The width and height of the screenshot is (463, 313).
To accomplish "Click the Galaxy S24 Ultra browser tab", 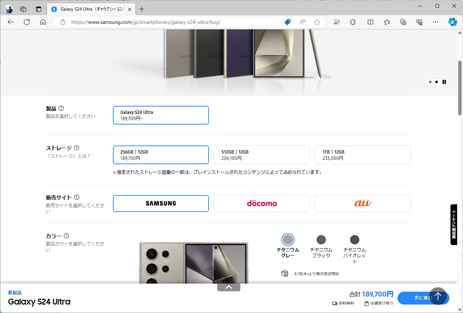I will point(91,9).
